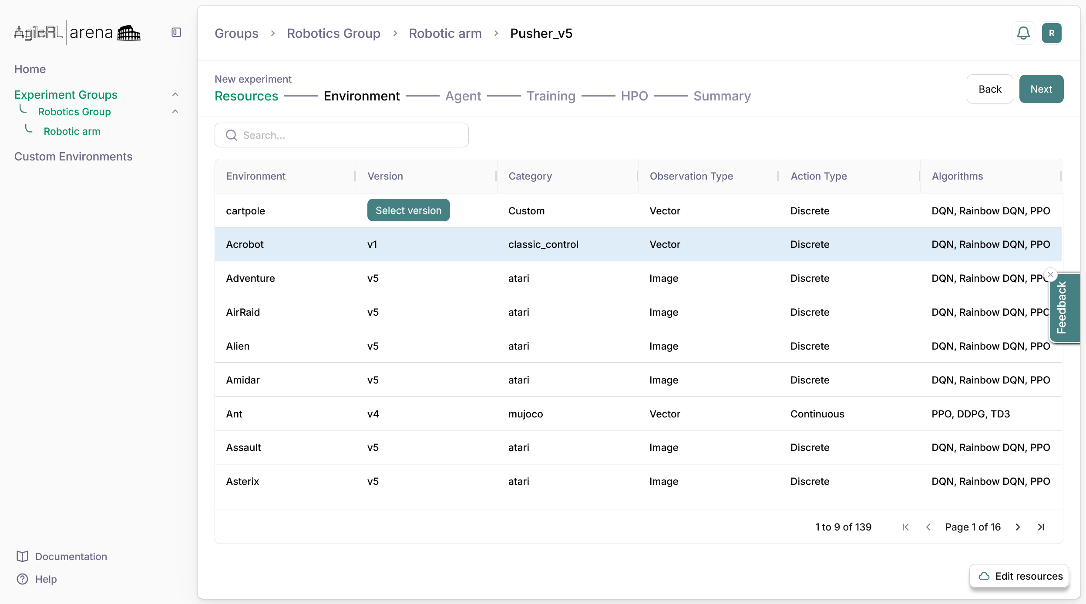
Task: Click the user avatar R icon
Action: pyautogui.click(x=1052, y=33)
